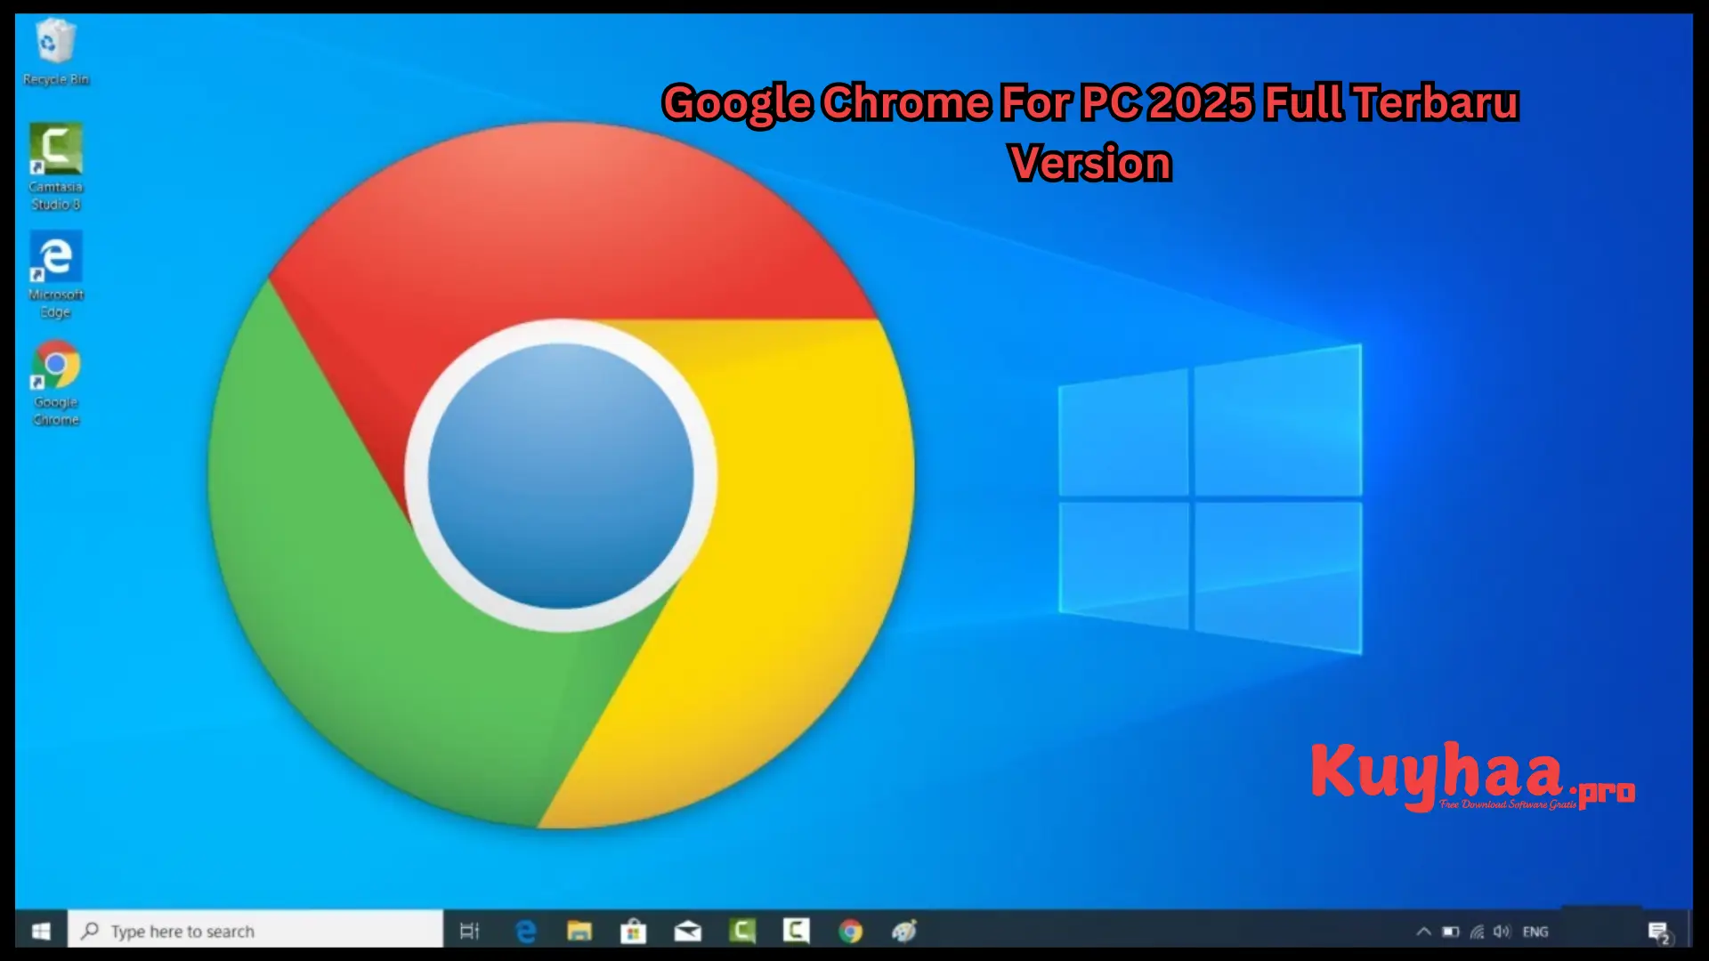The width and height of the screenshot is (1709, 961).
Task: Launch Edge from the taskbar
Action: tap(526, 931)
